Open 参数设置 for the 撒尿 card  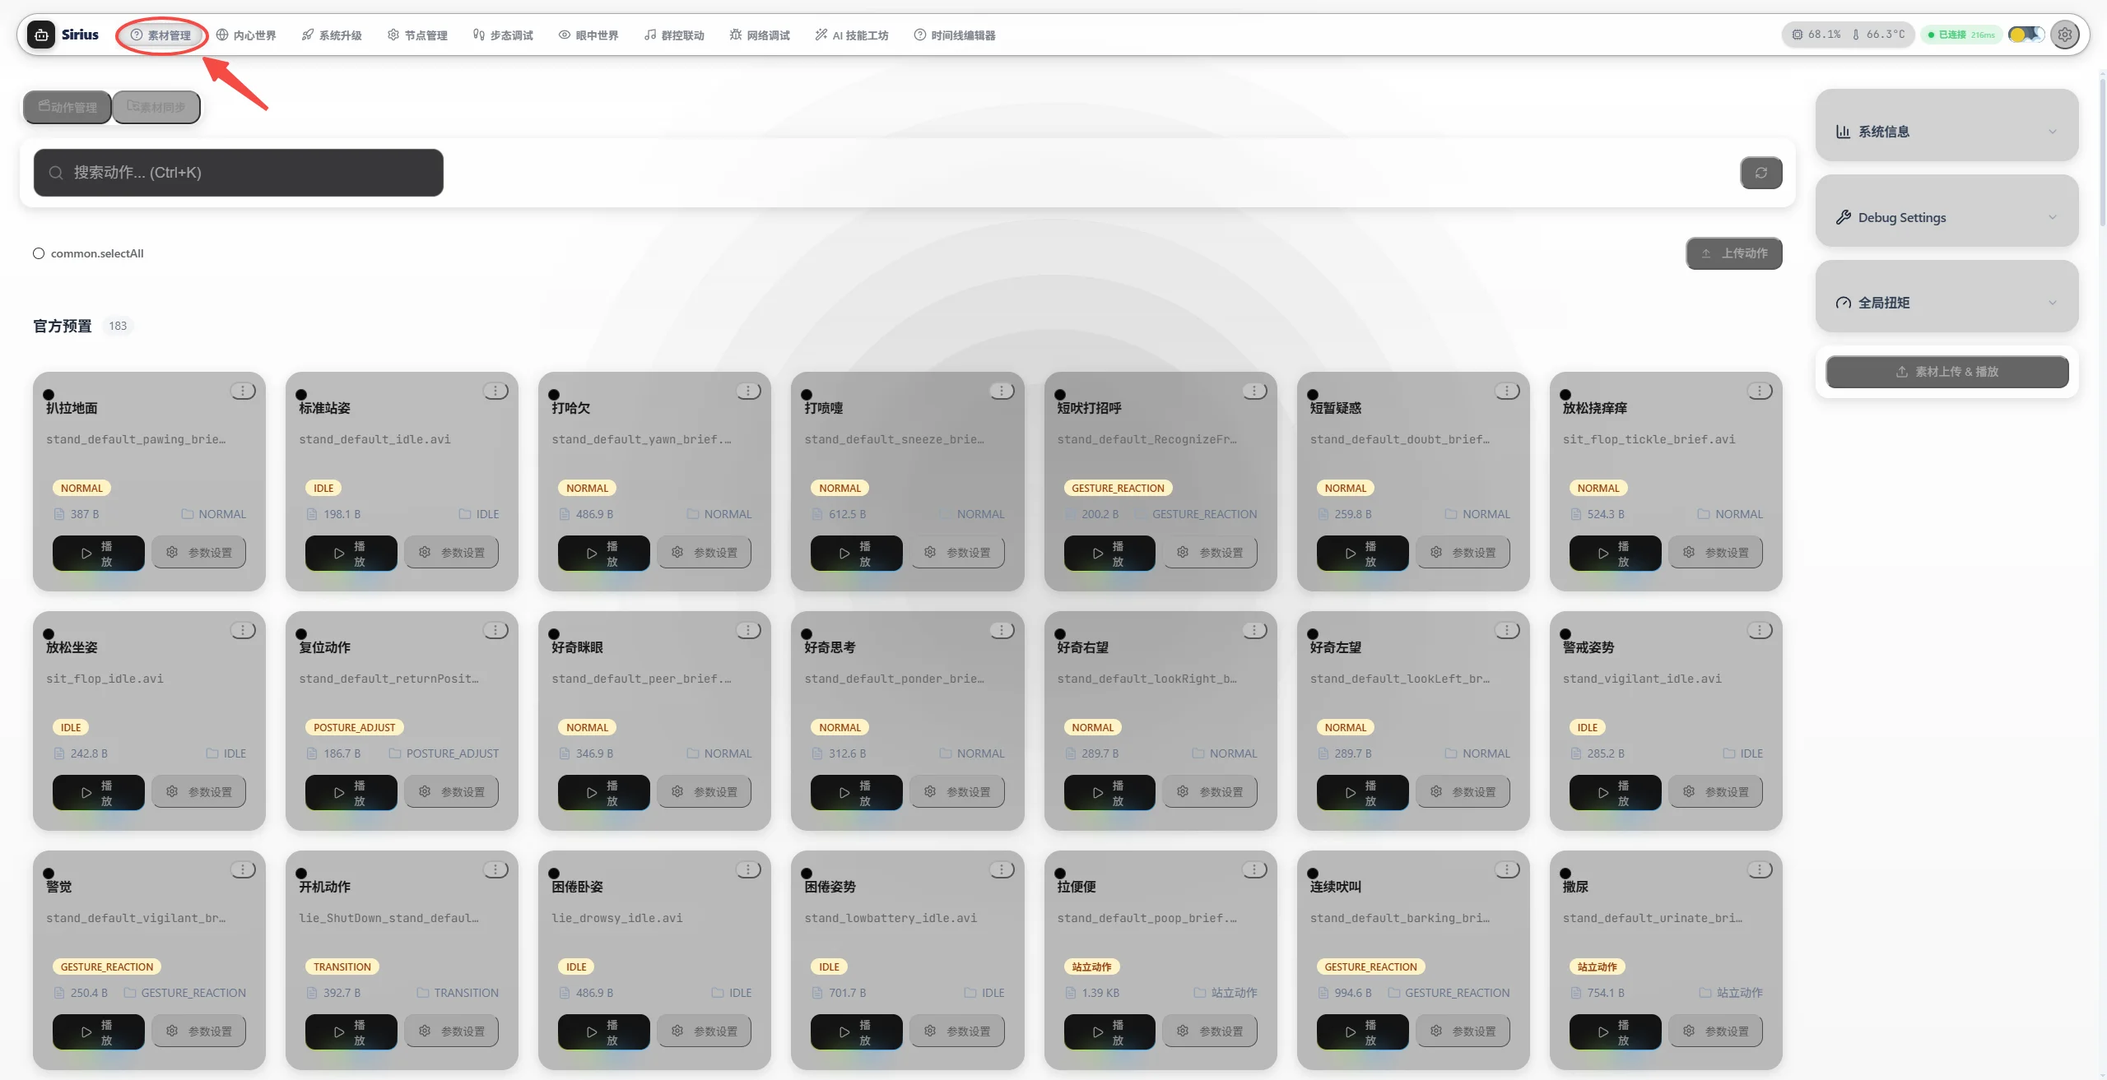pyautogui.click(x=1716, y=1031)
